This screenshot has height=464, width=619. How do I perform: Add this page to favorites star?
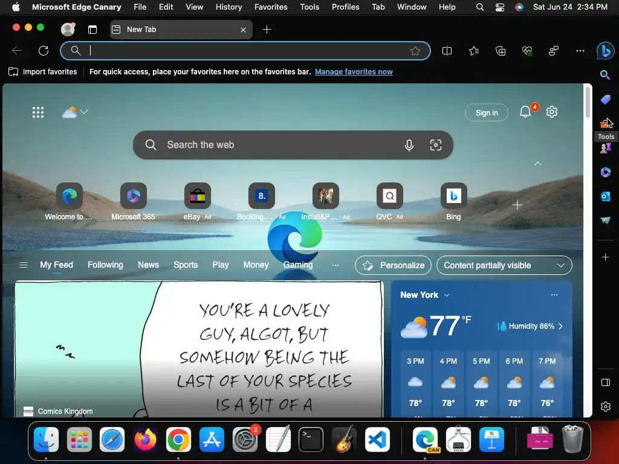[x=415, y=51]
